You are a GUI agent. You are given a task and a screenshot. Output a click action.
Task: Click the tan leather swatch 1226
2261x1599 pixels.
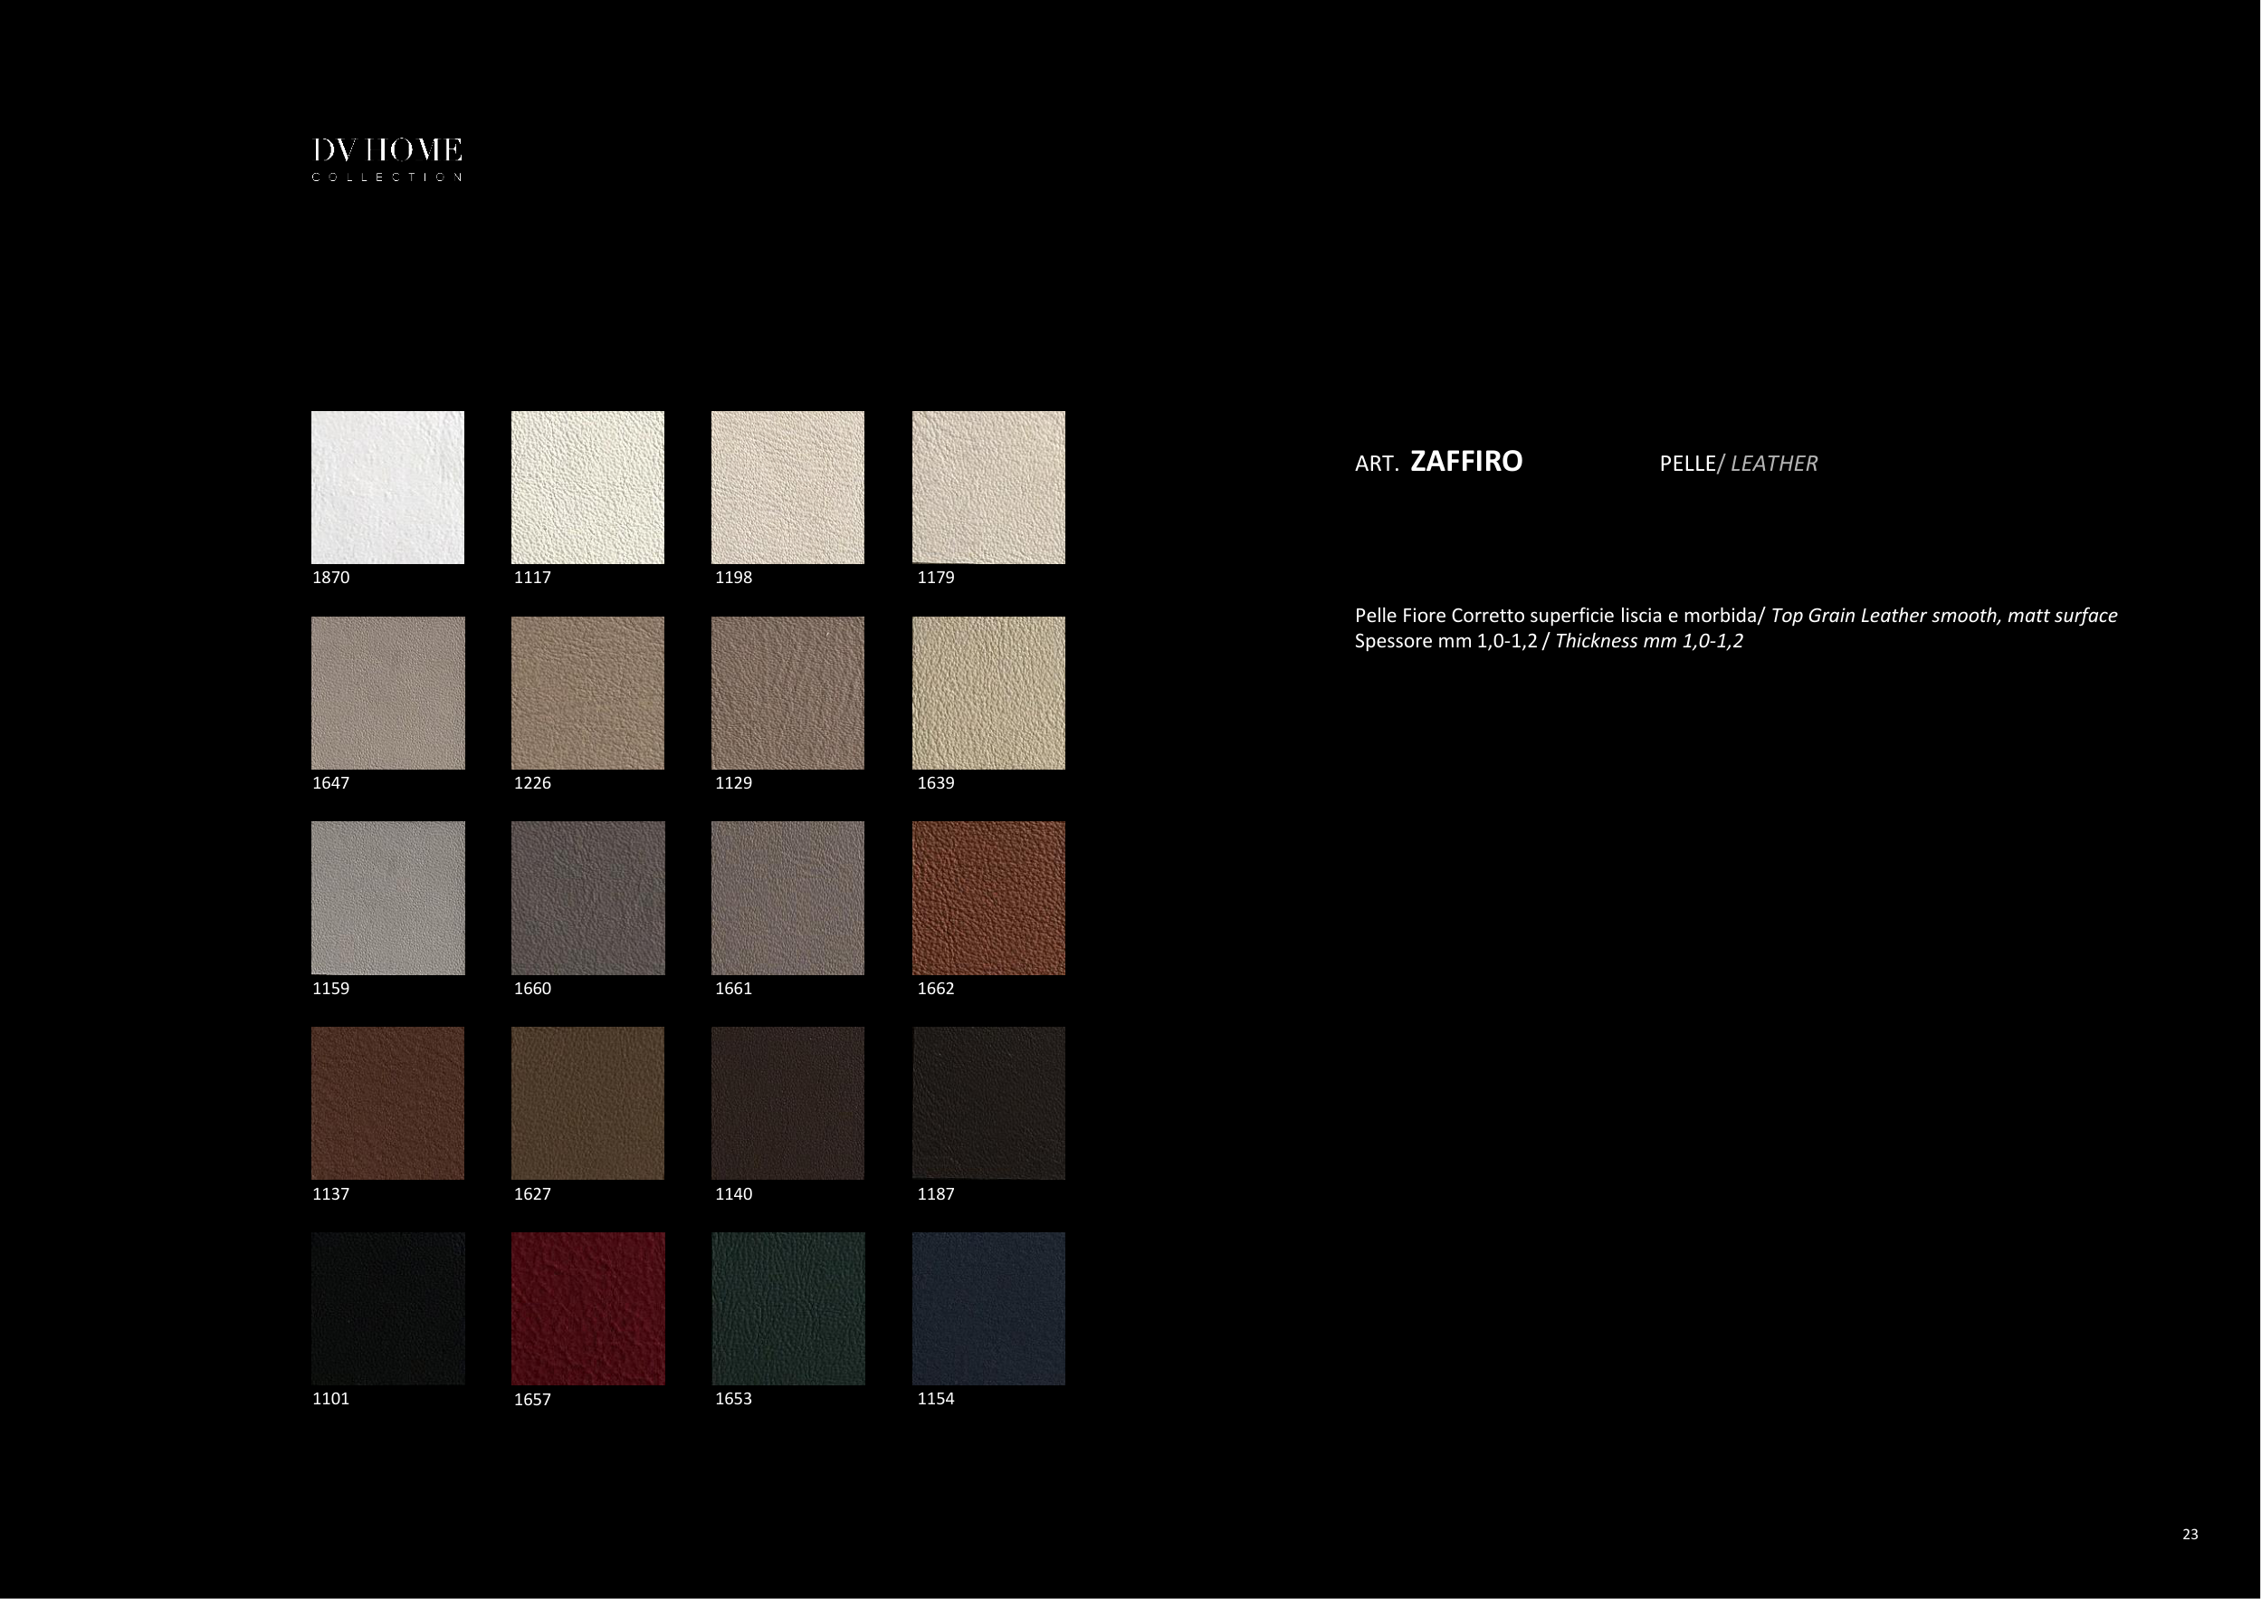pos(587,693)
